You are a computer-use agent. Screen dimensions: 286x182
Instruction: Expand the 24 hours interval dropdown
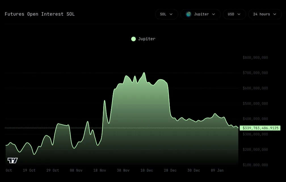265,14
